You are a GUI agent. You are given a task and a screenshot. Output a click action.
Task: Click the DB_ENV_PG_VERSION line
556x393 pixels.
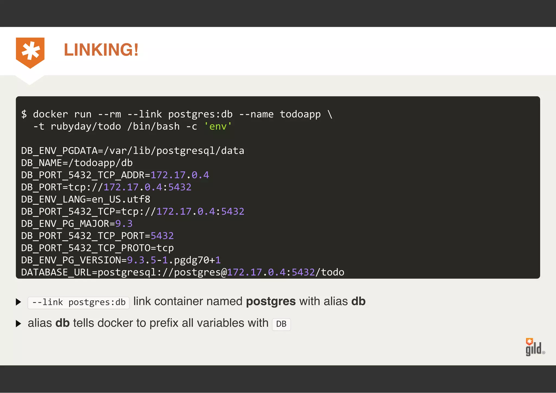tap(121, 260)
